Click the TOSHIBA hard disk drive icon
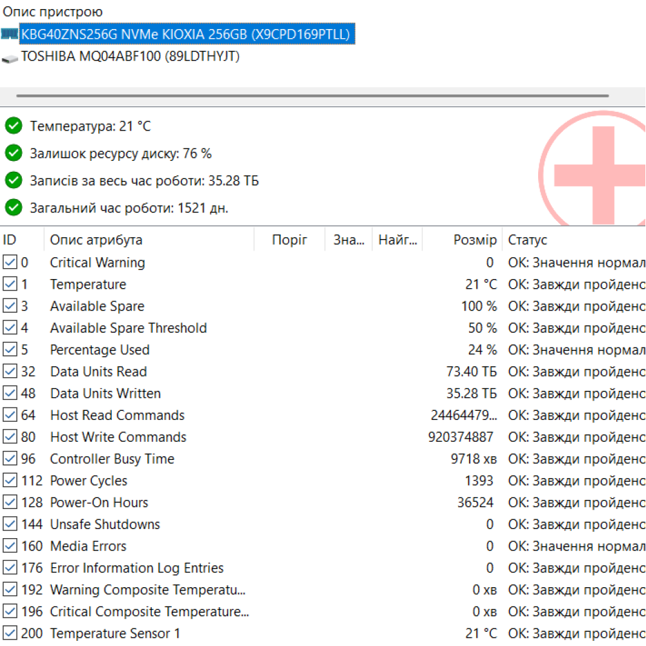This screenshot has height=646, width=646. click(10, 57)
